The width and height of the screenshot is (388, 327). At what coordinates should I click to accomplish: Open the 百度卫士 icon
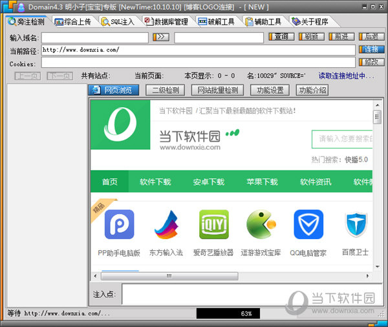355,225
